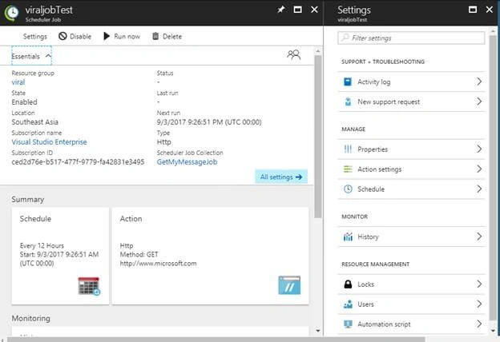Open the Schedule summary tile

coord(60,256)
